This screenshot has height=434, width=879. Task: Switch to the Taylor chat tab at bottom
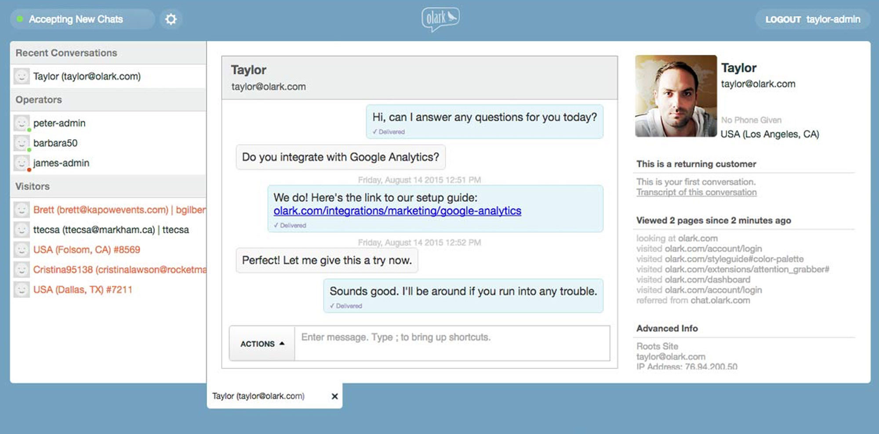[x=258, y=396]
